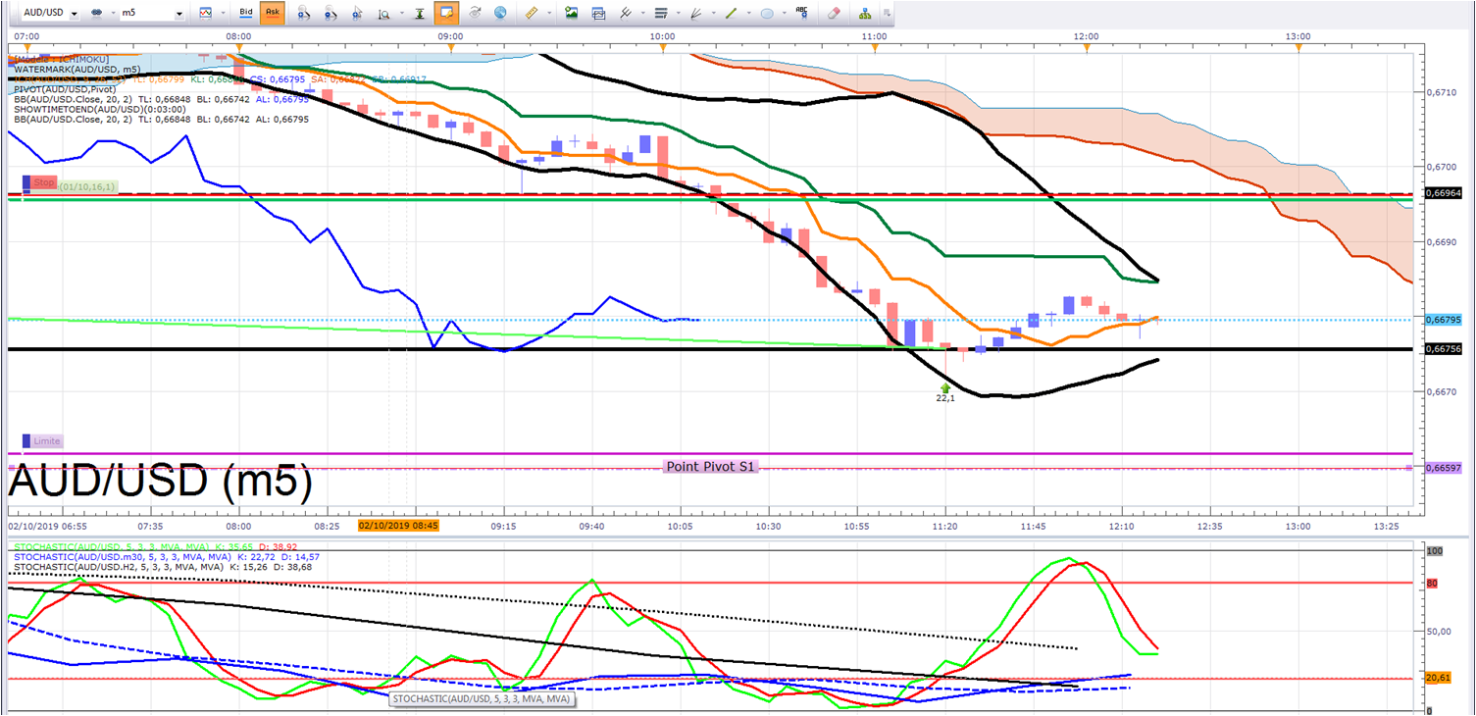Switch chart to Bid prices

coord(246,14)
